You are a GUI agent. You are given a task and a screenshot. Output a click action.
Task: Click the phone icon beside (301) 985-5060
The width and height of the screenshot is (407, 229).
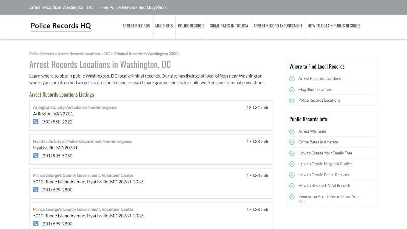[x=36, y=155]
